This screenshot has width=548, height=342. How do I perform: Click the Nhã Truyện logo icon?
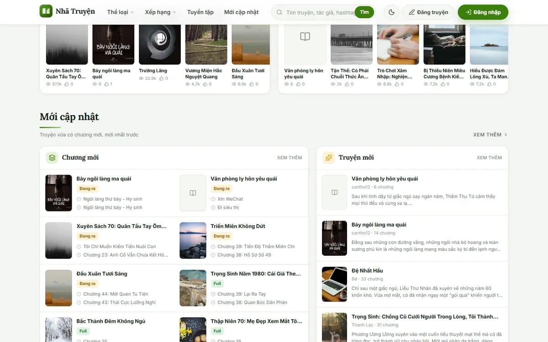(46, 11)
